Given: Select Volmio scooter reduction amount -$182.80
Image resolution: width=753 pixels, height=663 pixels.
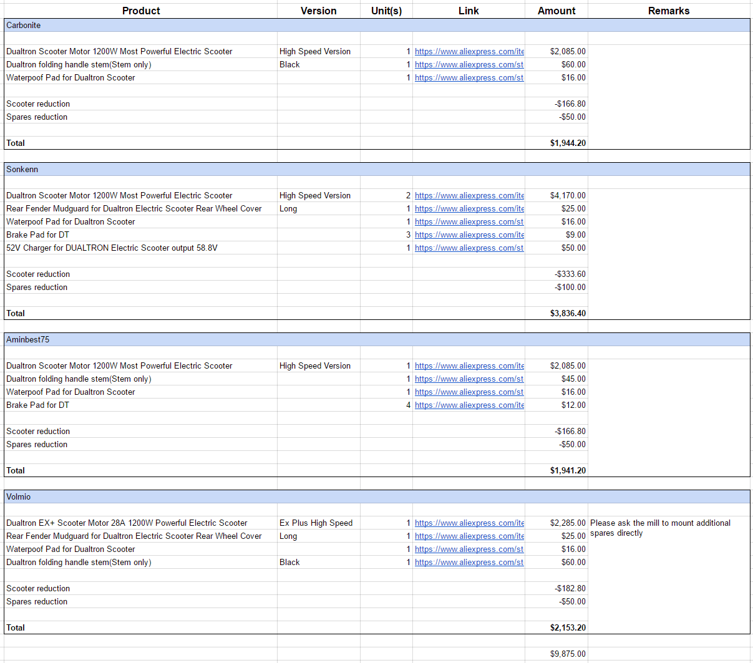Looking at the screenshot, I should [x=556, y=588].
